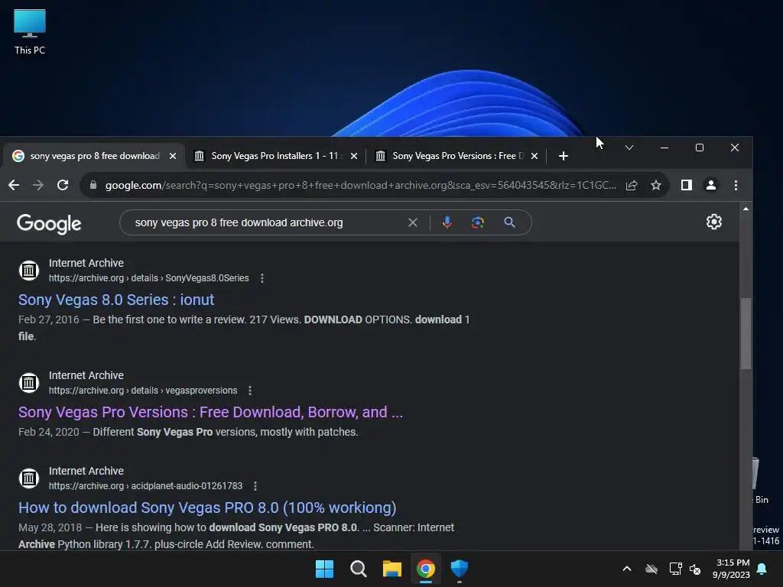
Task: Open Google quick settings gear
Action: (713, 222)
